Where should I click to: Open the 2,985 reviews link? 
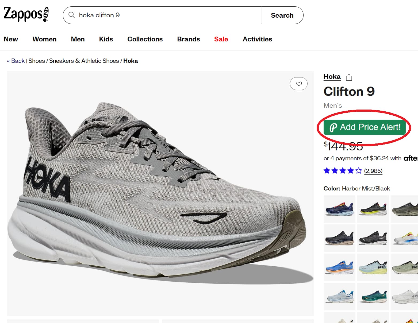coord(373,171)
